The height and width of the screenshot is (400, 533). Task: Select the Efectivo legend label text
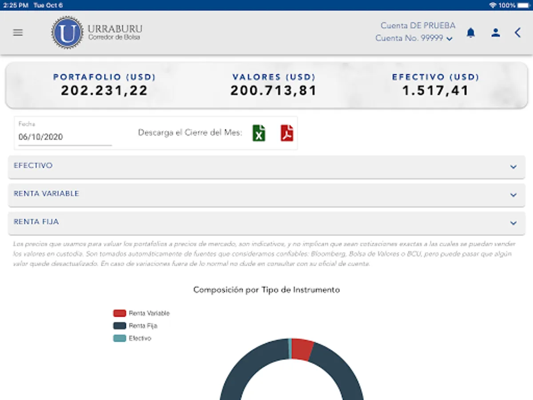click(140, 338)
